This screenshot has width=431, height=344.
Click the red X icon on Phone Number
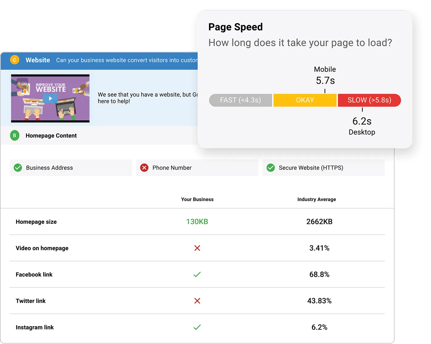(144, 168)
